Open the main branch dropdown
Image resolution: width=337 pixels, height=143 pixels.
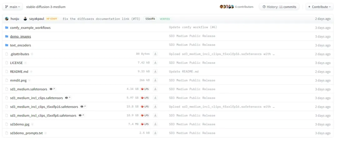point(13,7)
